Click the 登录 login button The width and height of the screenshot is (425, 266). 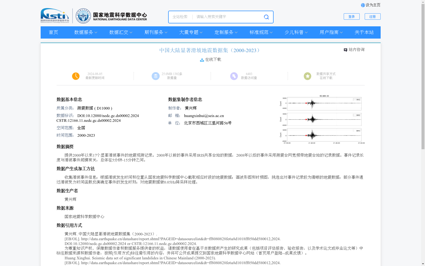(x=352, y=16)
